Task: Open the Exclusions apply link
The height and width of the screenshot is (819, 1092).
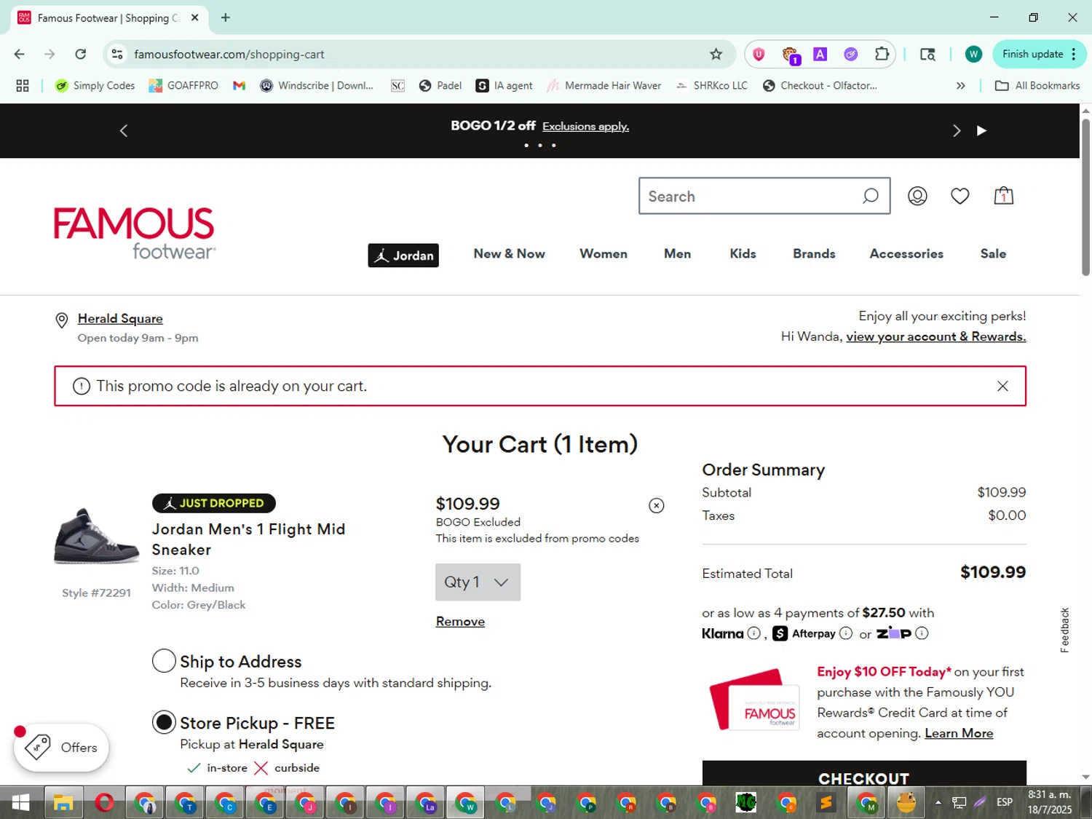Action: click(x=585, y=126)
